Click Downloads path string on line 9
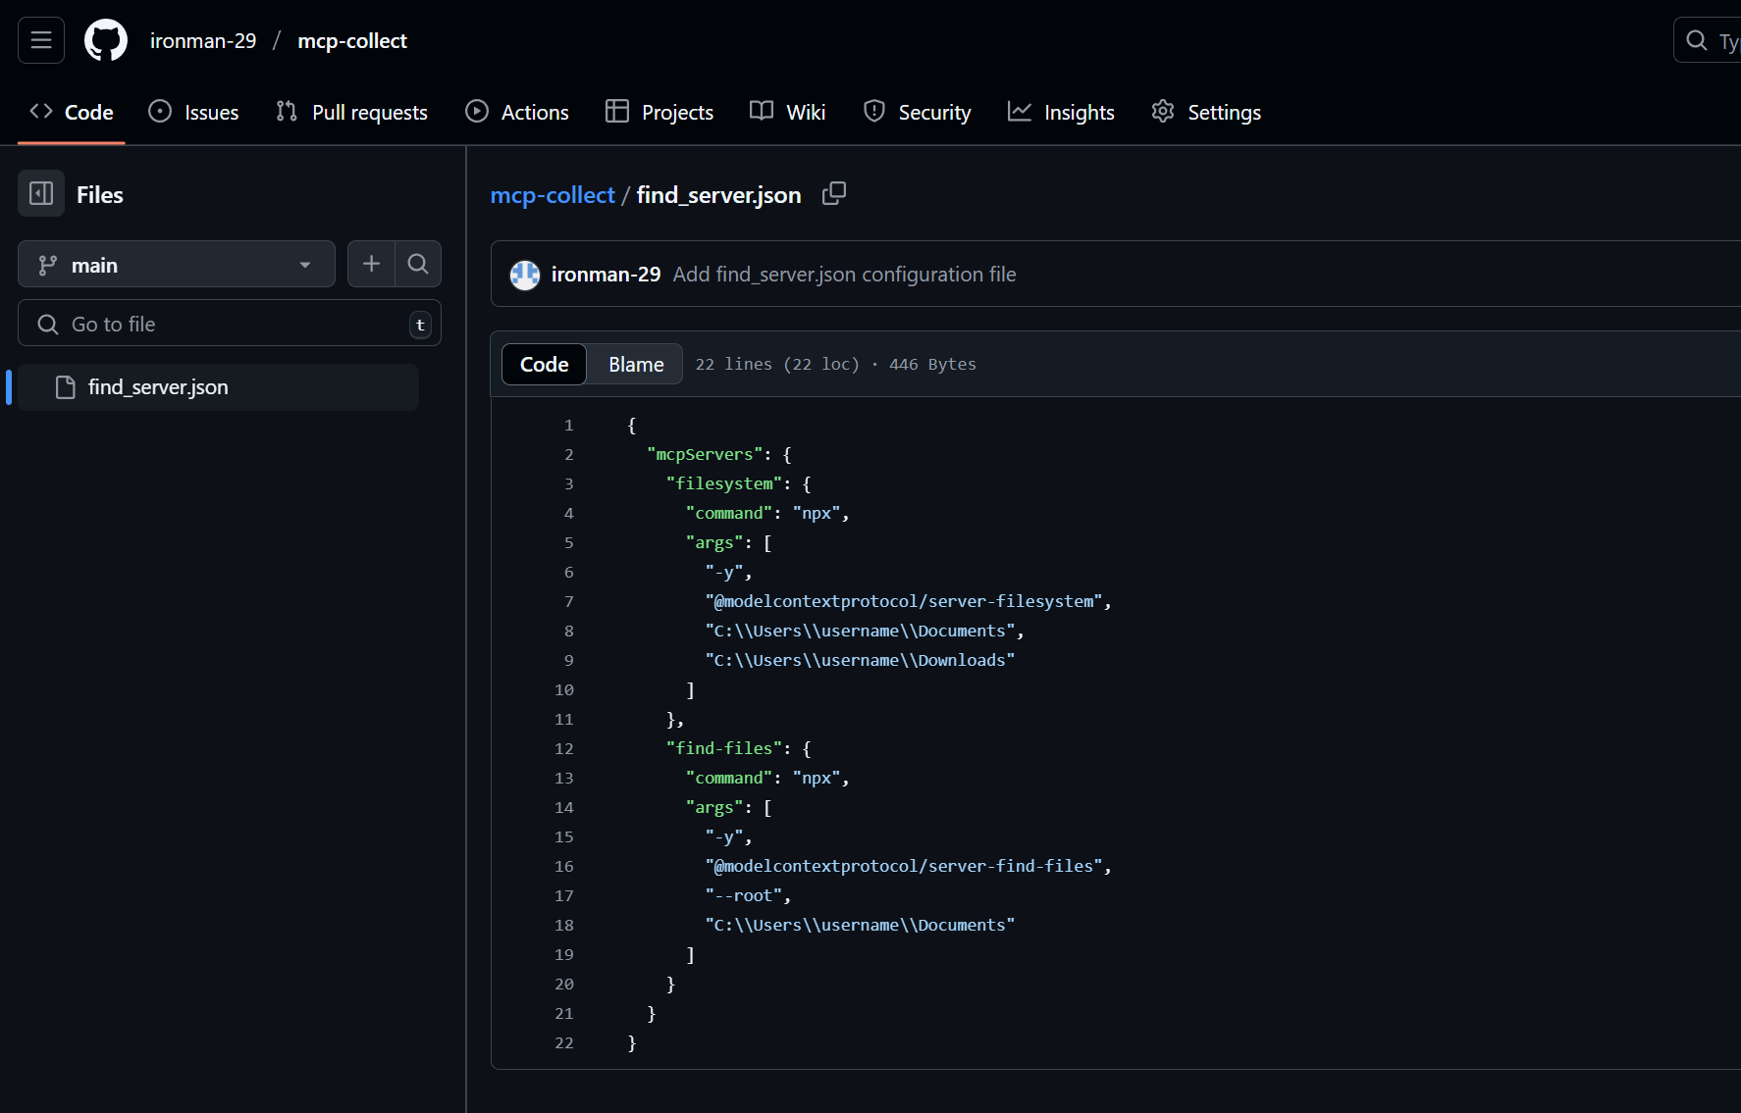 (x=860, y=660)
